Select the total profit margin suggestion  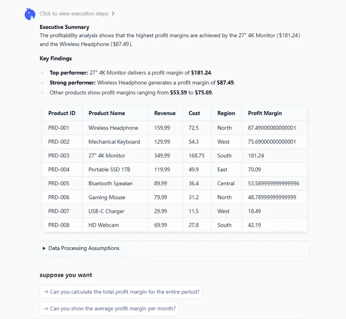click(121, 292)
